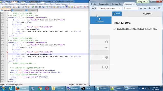Collapse the COM201 header fold marker
The width and height of the screenshot is (163, 91).
pyautogui.click(x=7, y=20)
